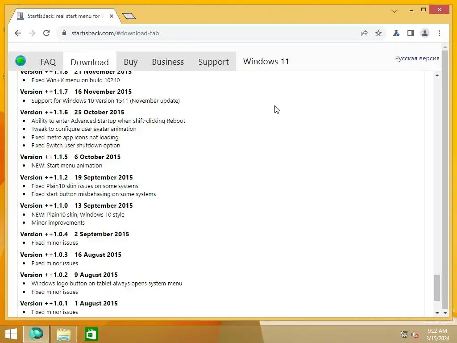Viewport: 457px width, 343px height.
Task: Open the Windows Store taskbar icon
Action: coord(91,334)
